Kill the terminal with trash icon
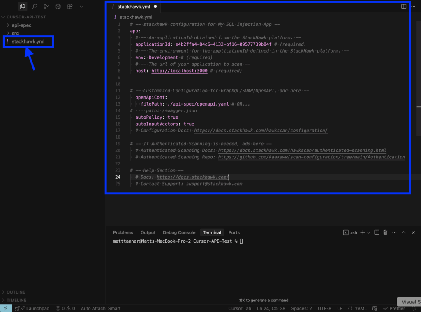421x312 pixels. point(385,232)
